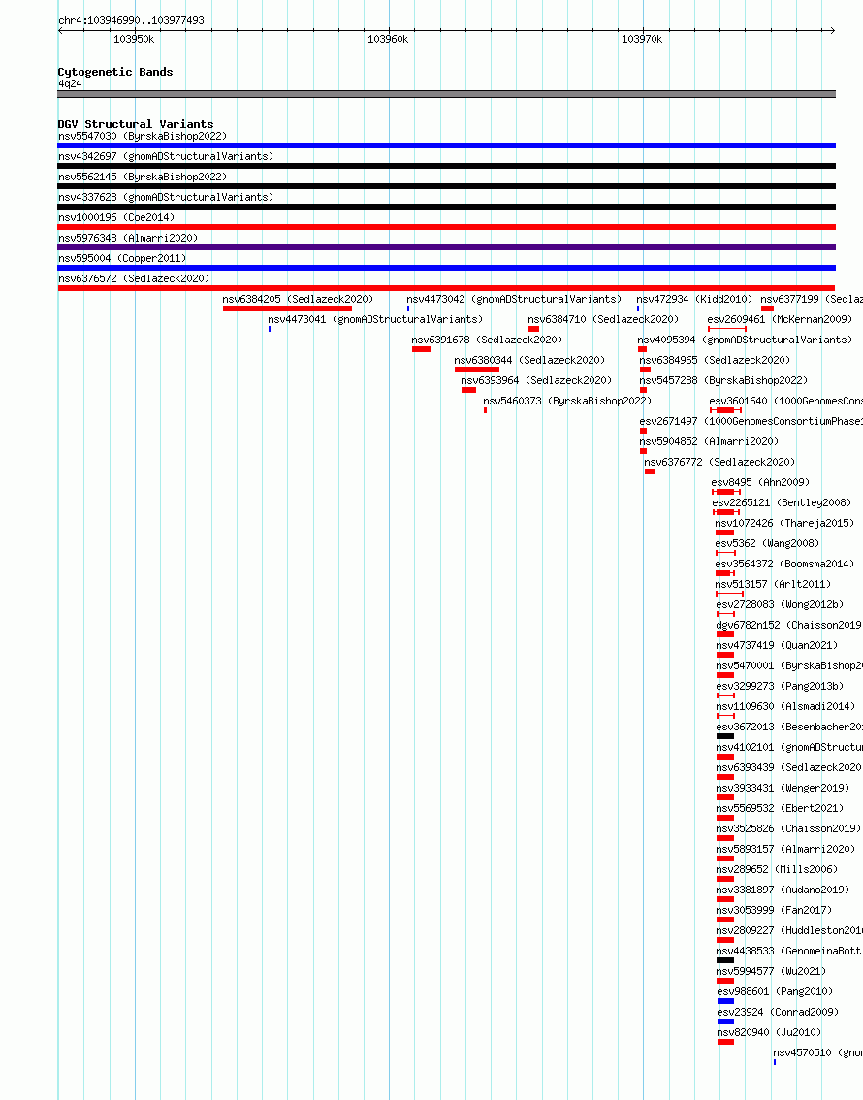863x1100 pixels.
Task: Click the nsv4473042 gnomAD variant label
Action: (514, 299)
